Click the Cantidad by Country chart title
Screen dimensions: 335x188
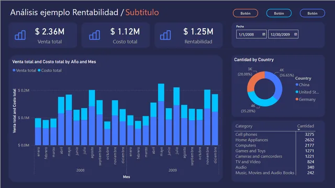click(x=254, y=60)
